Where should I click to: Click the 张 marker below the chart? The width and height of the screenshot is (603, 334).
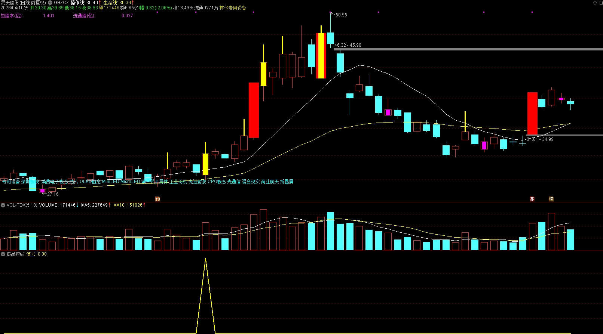[x=532, y=199]
